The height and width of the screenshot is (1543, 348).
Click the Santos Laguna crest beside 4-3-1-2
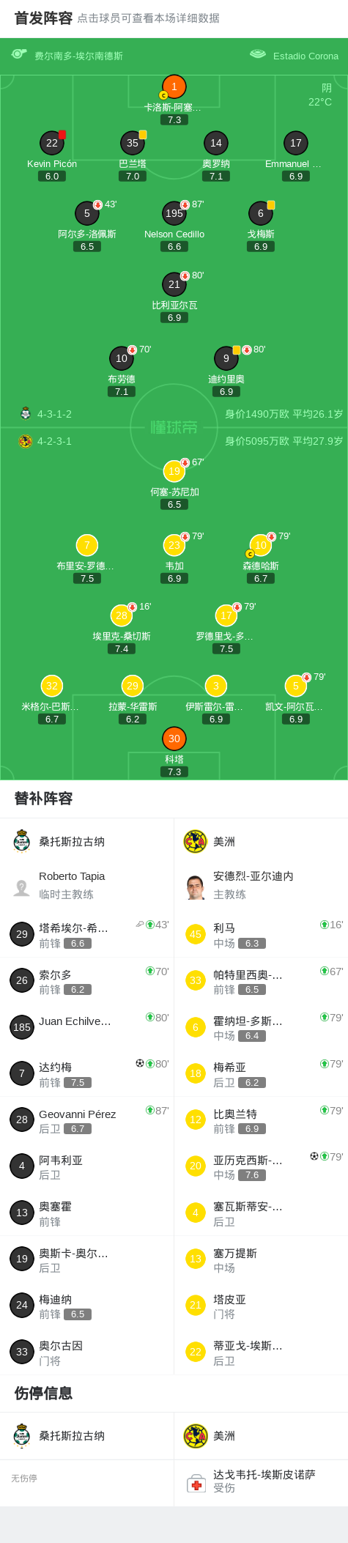click(26, 413)
